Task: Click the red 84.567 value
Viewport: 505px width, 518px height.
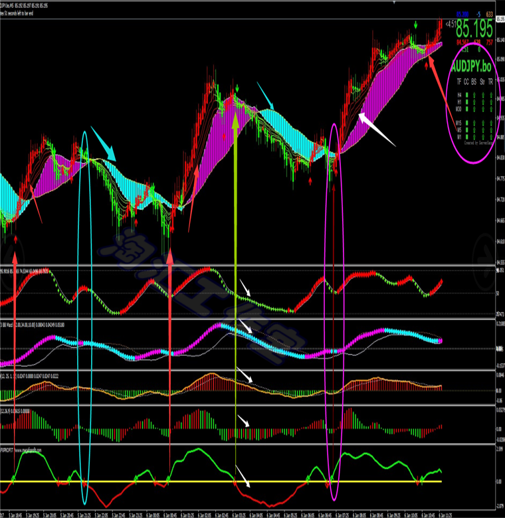Action: point(462,43)
